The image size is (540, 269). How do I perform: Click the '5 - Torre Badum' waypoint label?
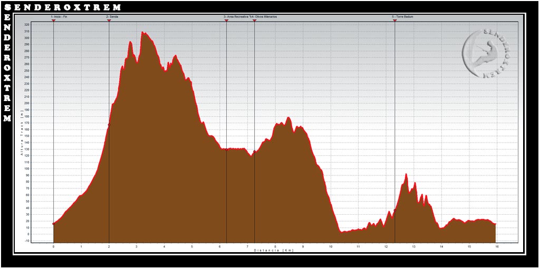tap(402, 16)
